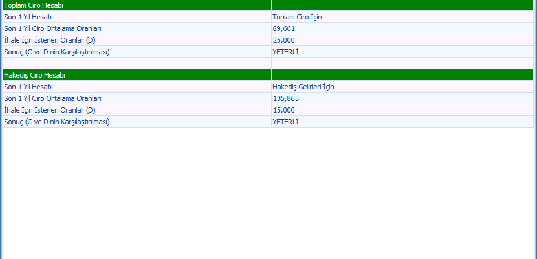Viewport: 537px width, 259px height.
Task: Click the 89,661 average ratio value
Action: (284, 28)
